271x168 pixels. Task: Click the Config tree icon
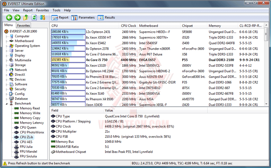(x=11, y=94)
